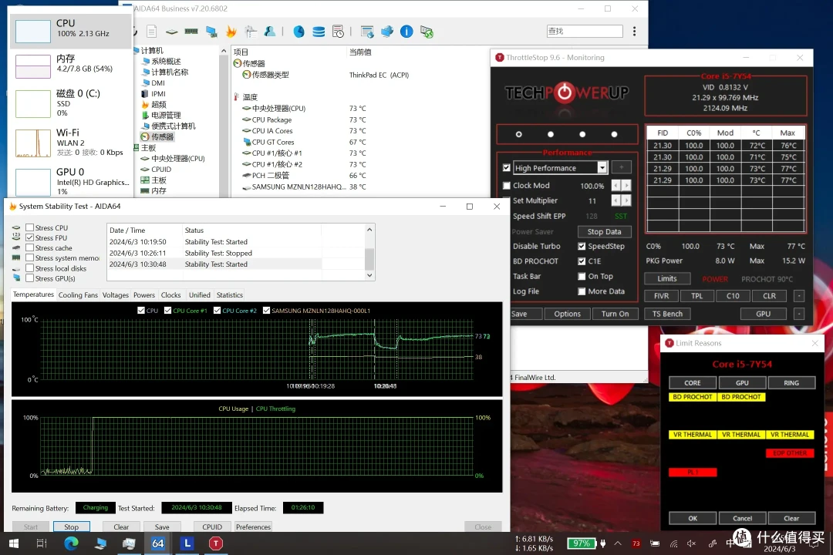
Task: Switch to Statistics tab
Action: click(x=230, y=294)
